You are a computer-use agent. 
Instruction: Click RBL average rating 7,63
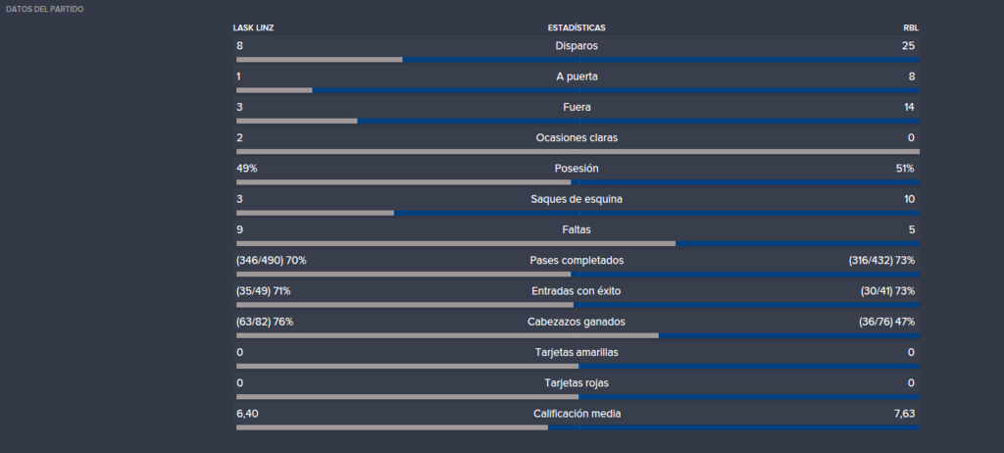tap(904, 415)
